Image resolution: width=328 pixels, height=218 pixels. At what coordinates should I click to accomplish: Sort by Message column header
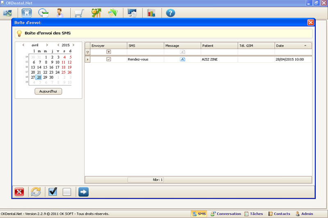tap(182, 46)
